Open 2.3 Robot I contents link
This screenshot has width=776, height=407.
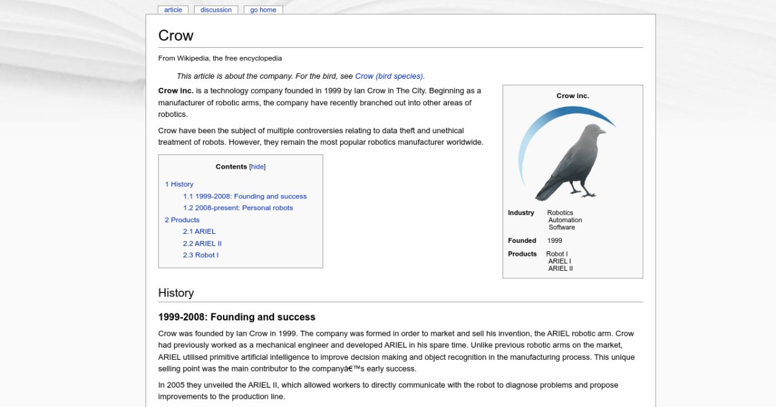pyautogui.click(x=200, y=255)
